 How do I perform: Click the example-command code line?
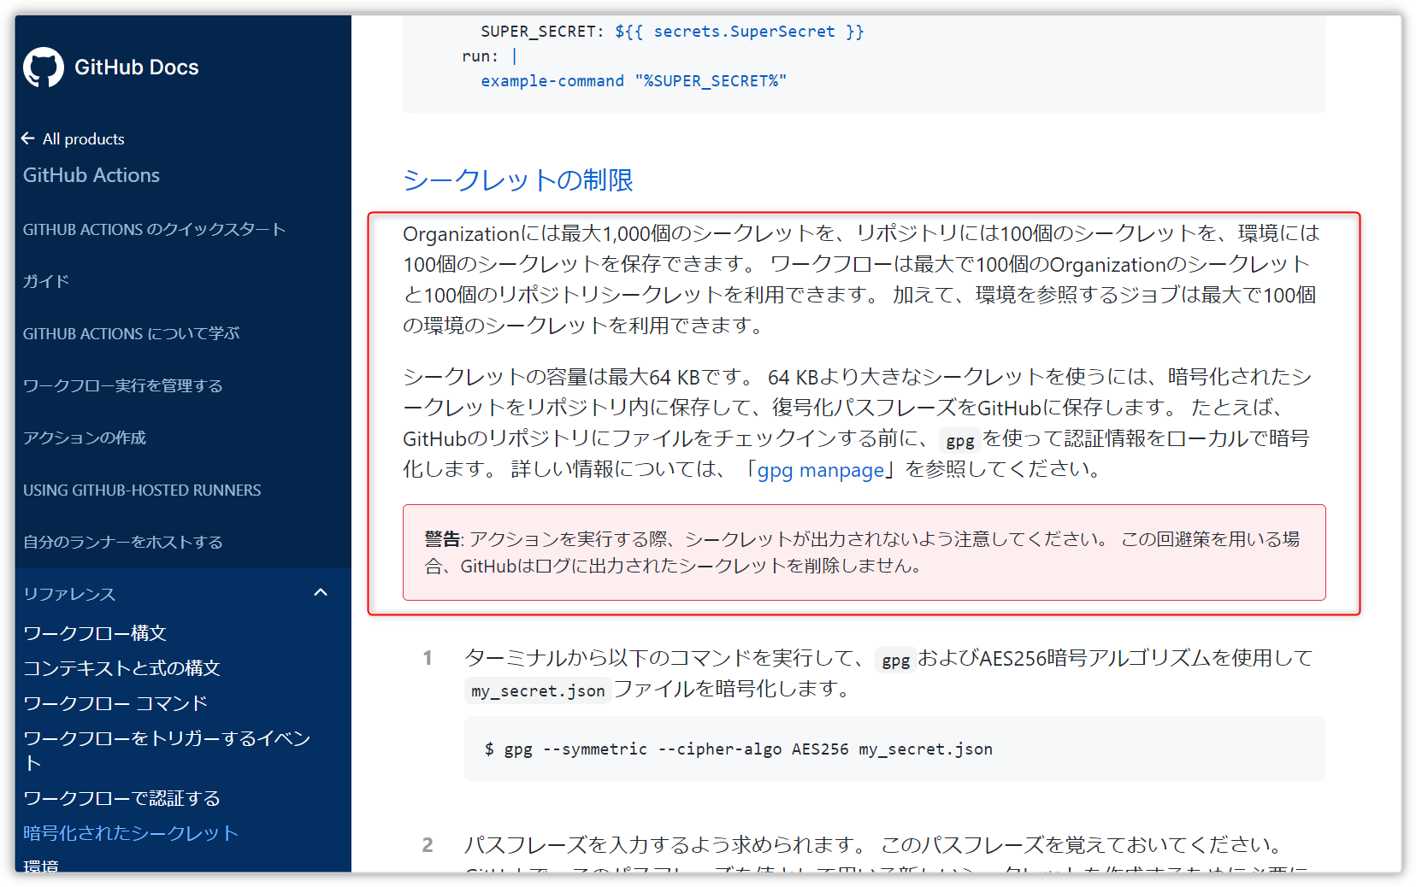click(x=634, y=81)
